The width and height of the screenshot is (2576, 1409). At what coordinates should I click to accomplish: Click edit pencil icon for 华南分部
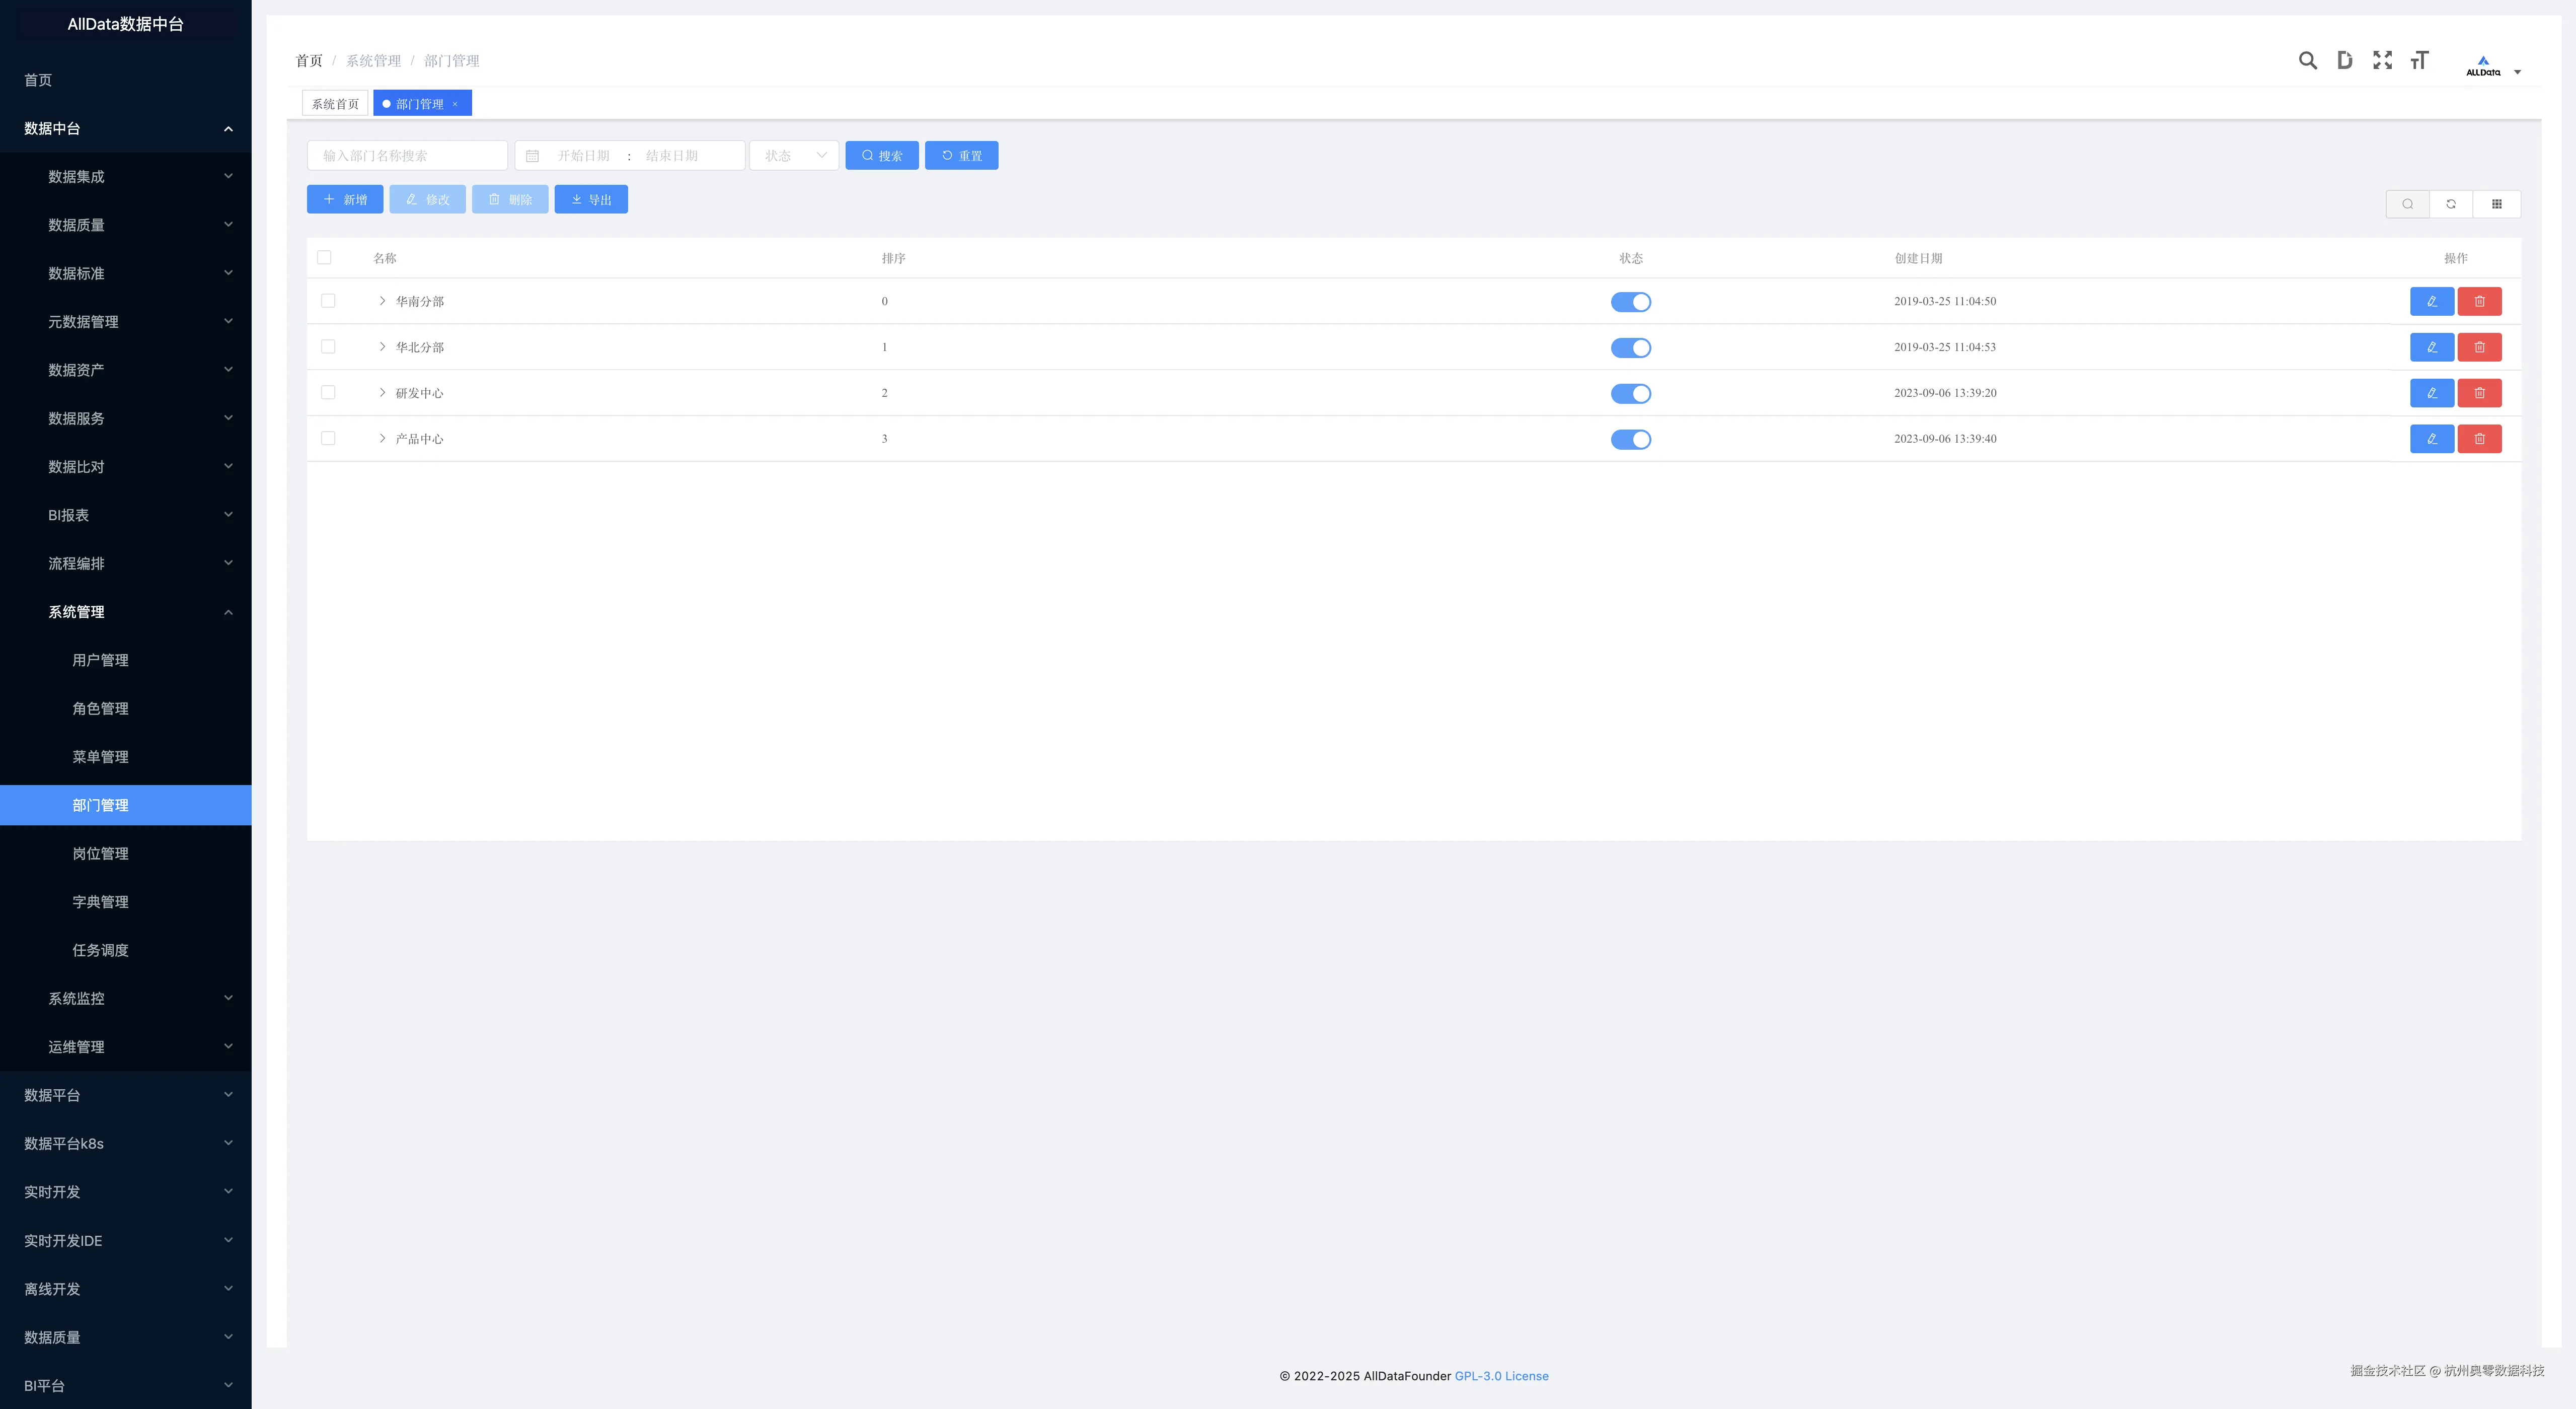tap(2431, 301)
